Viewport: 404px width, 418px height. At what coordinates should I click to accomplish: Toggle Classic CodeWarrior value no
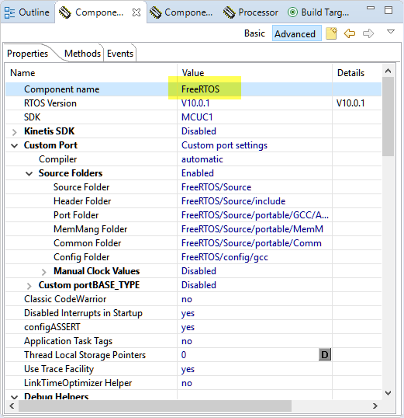[x=187, y=299]
